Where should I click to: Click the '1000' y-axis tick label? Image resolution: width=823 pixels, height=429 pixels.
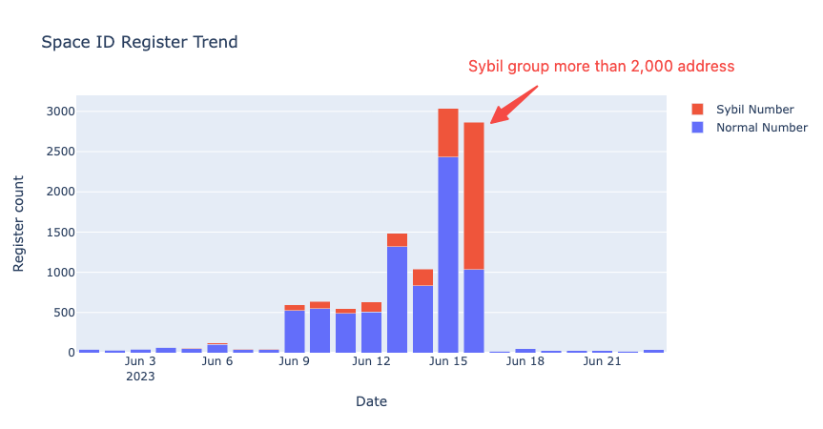pyautogui.click(x=61, y=273)
